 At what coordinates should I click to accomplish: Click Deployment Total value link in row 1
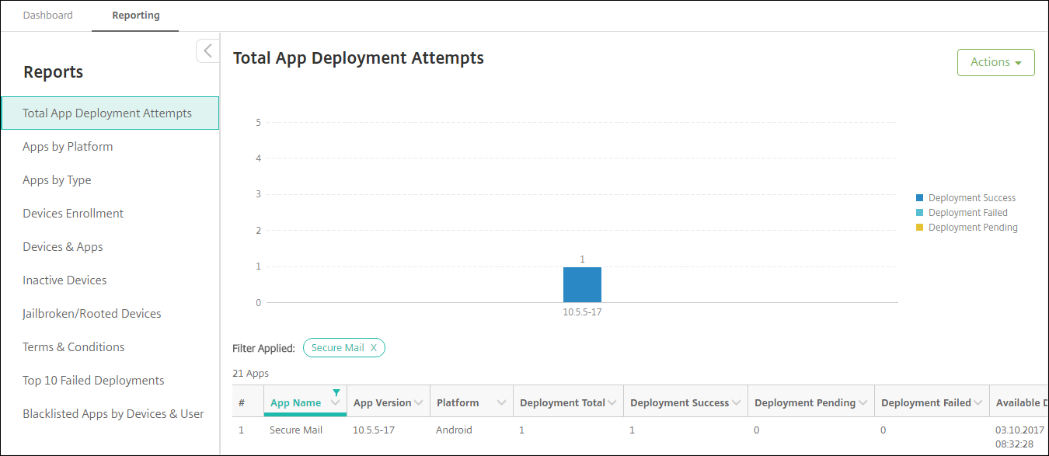tap(522, 430)
